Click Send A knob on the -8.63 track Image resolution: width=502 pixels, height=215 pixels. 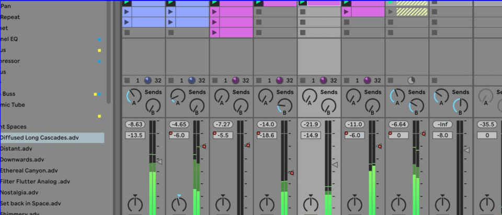[134, 96]
